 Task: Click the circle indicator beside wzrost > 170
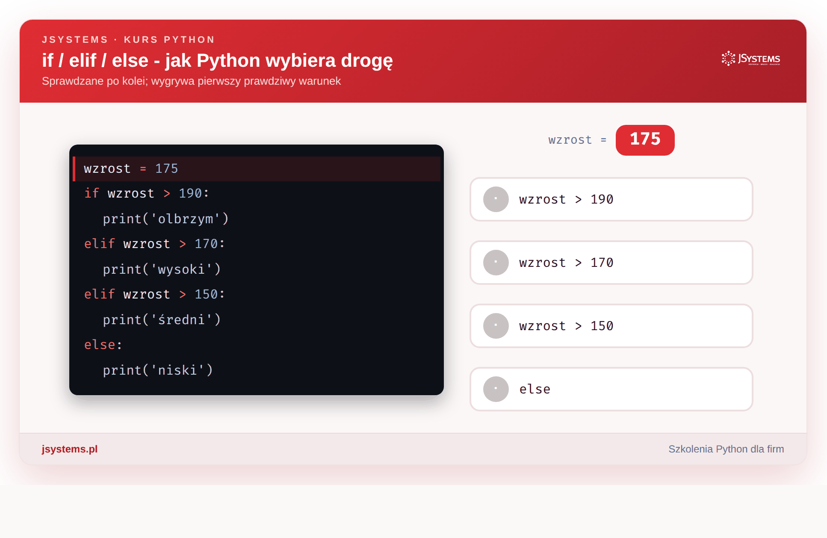496,263
